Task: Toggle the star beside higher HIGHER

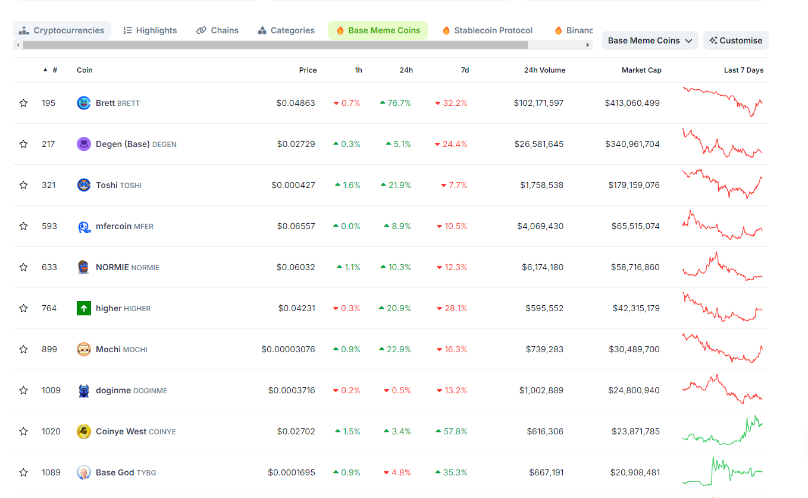Action: click(x=23, y=308)
